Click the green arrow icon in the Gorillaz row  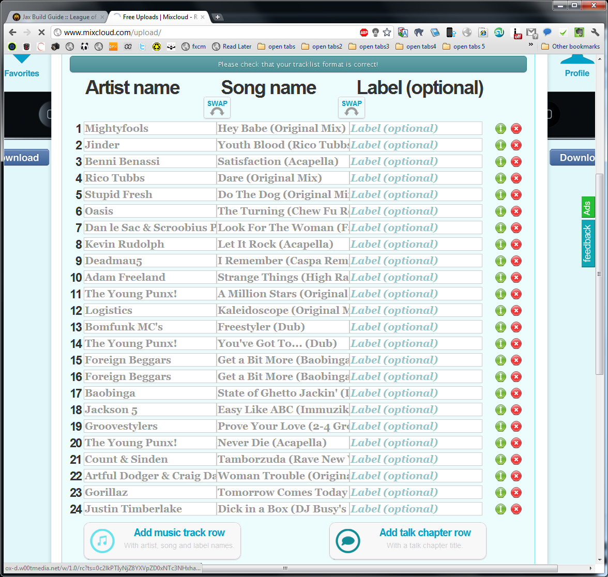coord(500,492)
